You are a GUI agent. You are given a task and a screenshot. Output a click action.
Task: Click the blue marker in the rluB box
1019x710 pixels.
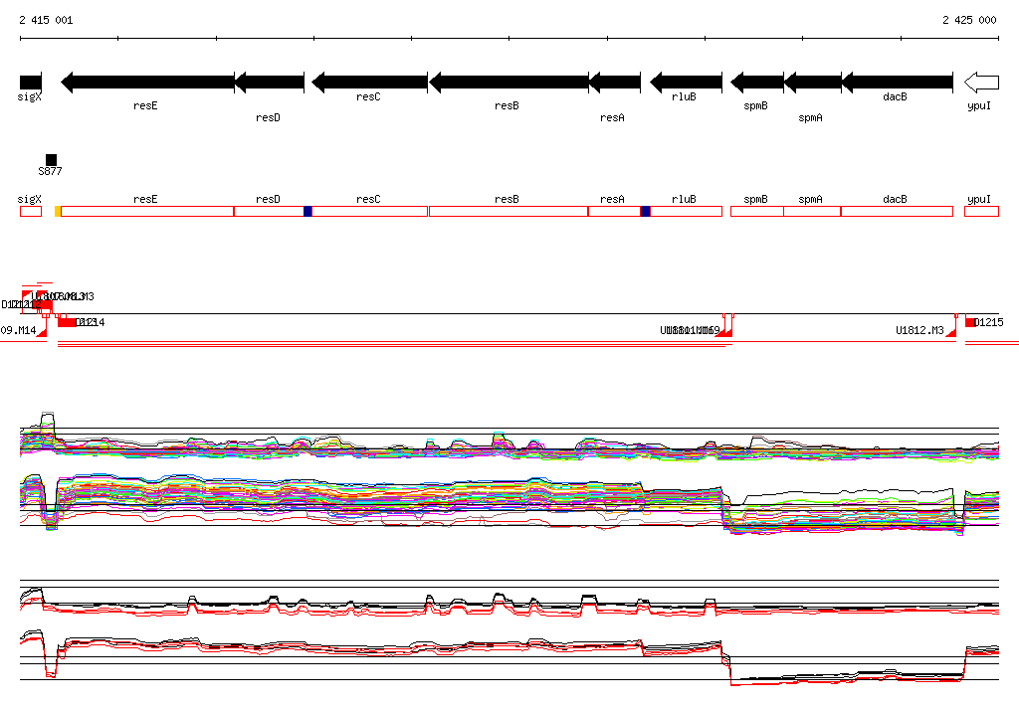point(645,212)
